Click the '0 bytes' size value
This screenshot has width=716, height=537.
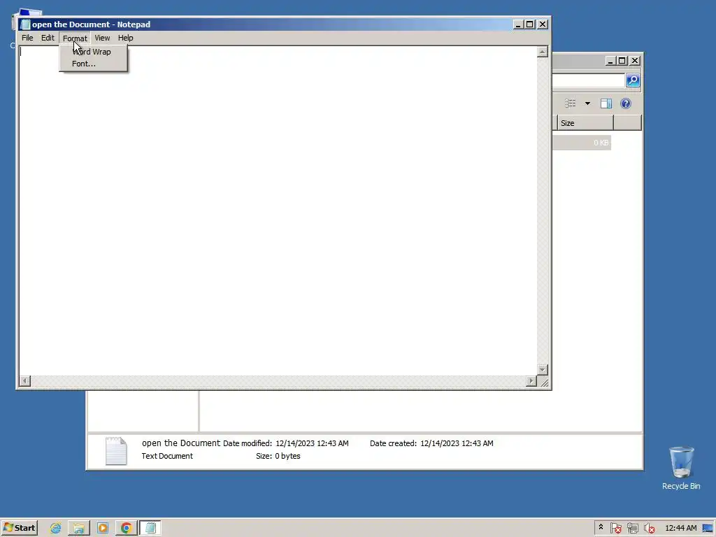[x=287, y=456]
